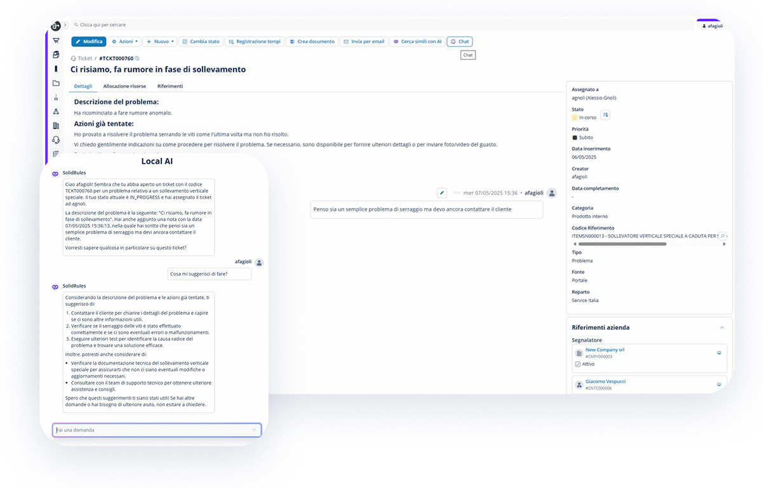Copy ticket code TCKT000760 icon
Image resolution: width=762 pixels, height=488 pixels.
pyautogui.click(x=137, y=58)
